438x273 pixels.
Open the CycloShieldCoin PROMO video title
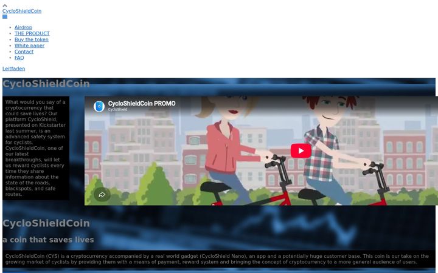(142, 103)
